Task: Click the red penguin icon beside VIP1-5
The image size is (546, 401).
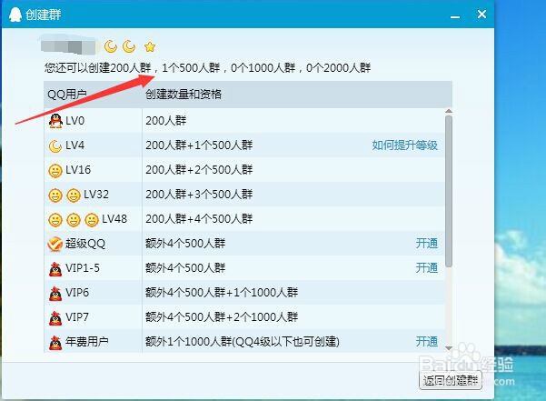Action: tap(55, 268)
